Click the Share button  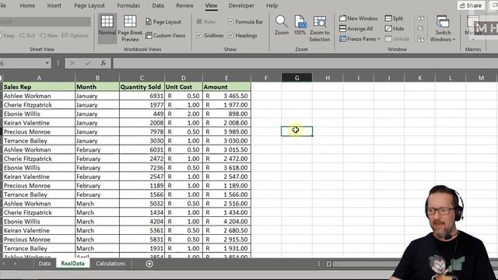pos(471,5)
